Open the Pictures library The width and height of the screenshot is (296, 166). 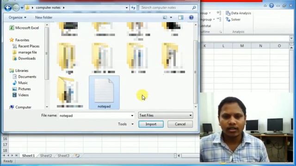coord(22,89)
